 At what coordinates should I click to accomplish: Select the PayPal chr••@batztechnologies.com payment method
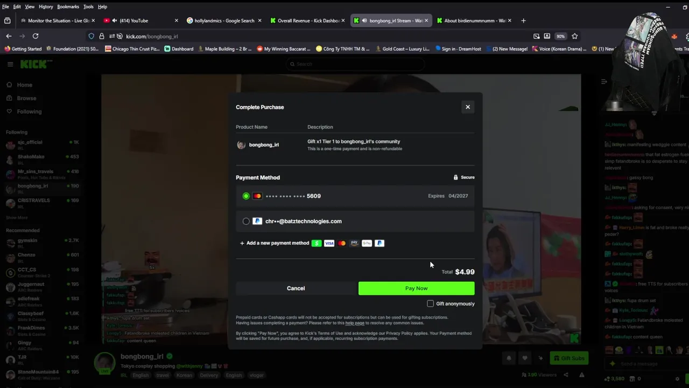(x=355, y=221)
